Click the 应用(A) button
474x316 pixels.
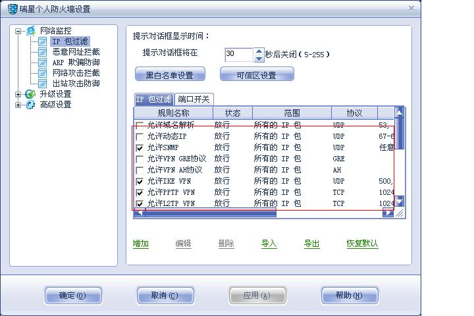click(x=257, y=296)
